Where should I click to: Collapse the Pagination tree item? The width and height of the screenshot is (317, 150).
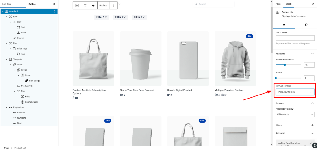[x=7, y=107]
